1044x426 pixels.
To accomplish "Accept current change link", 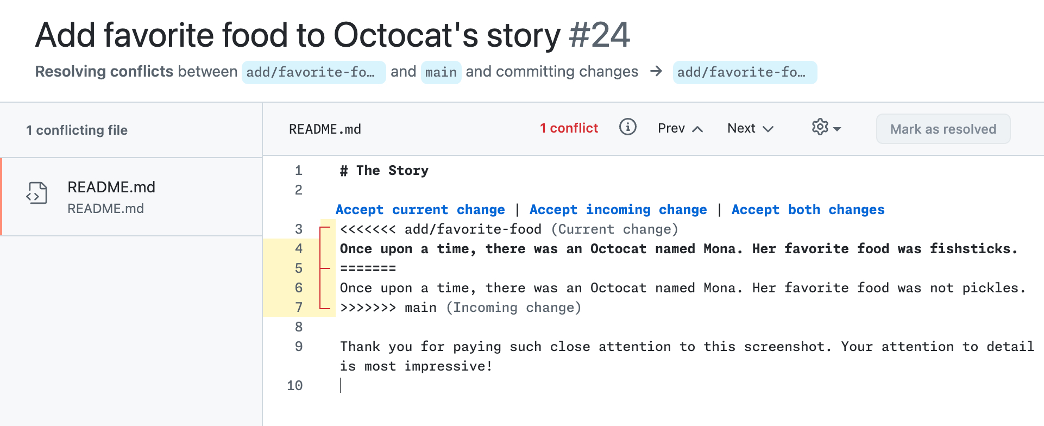I will 420,210.
